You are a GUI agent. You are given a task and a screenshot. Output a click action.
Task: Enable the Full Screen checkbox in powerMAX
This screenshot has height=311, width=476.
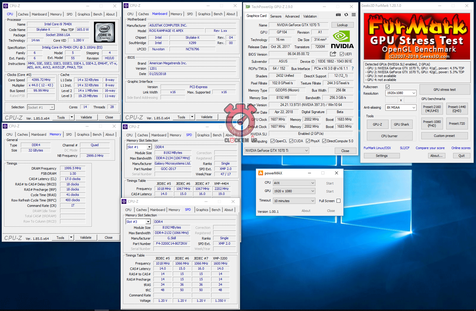(338, 201)
